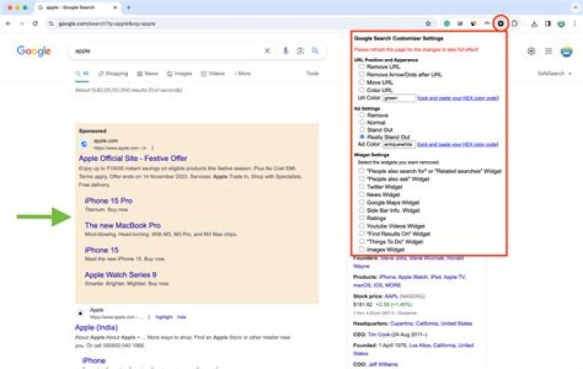583x369 pixels.
Task: Open the Google apps grid icon
Action: pyautogui.click(x=548, y=51)
